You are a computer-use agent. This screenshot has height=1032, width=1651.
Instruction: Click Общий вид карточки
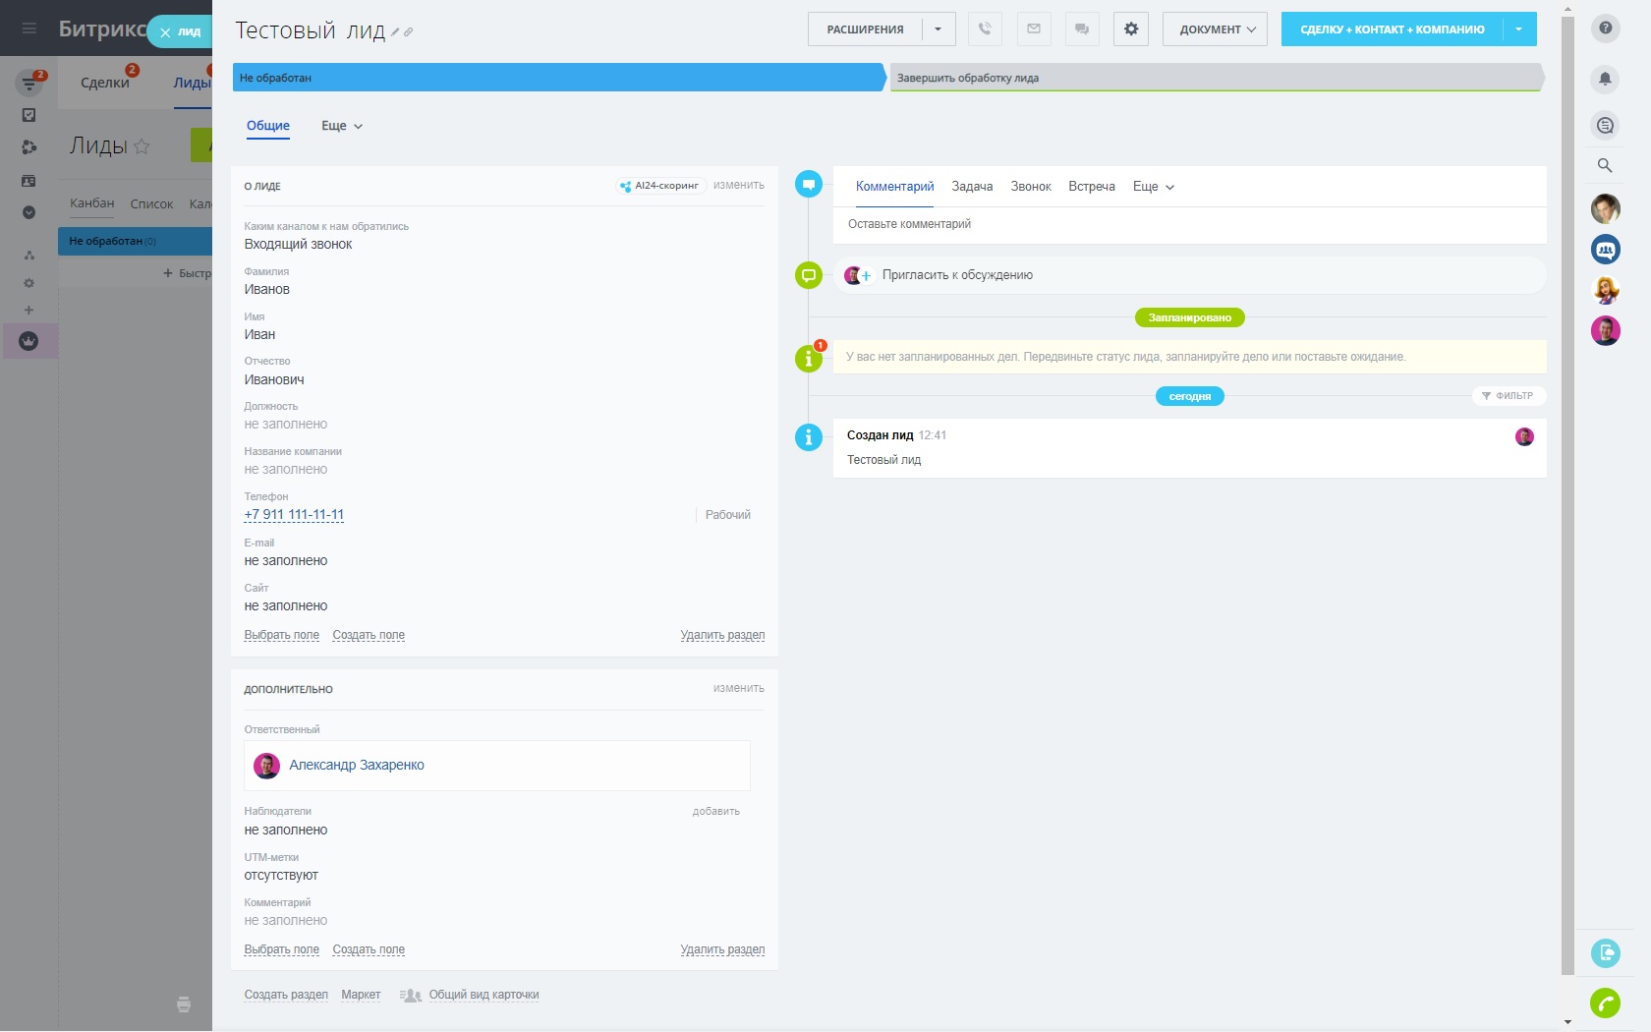coord(484,995)
